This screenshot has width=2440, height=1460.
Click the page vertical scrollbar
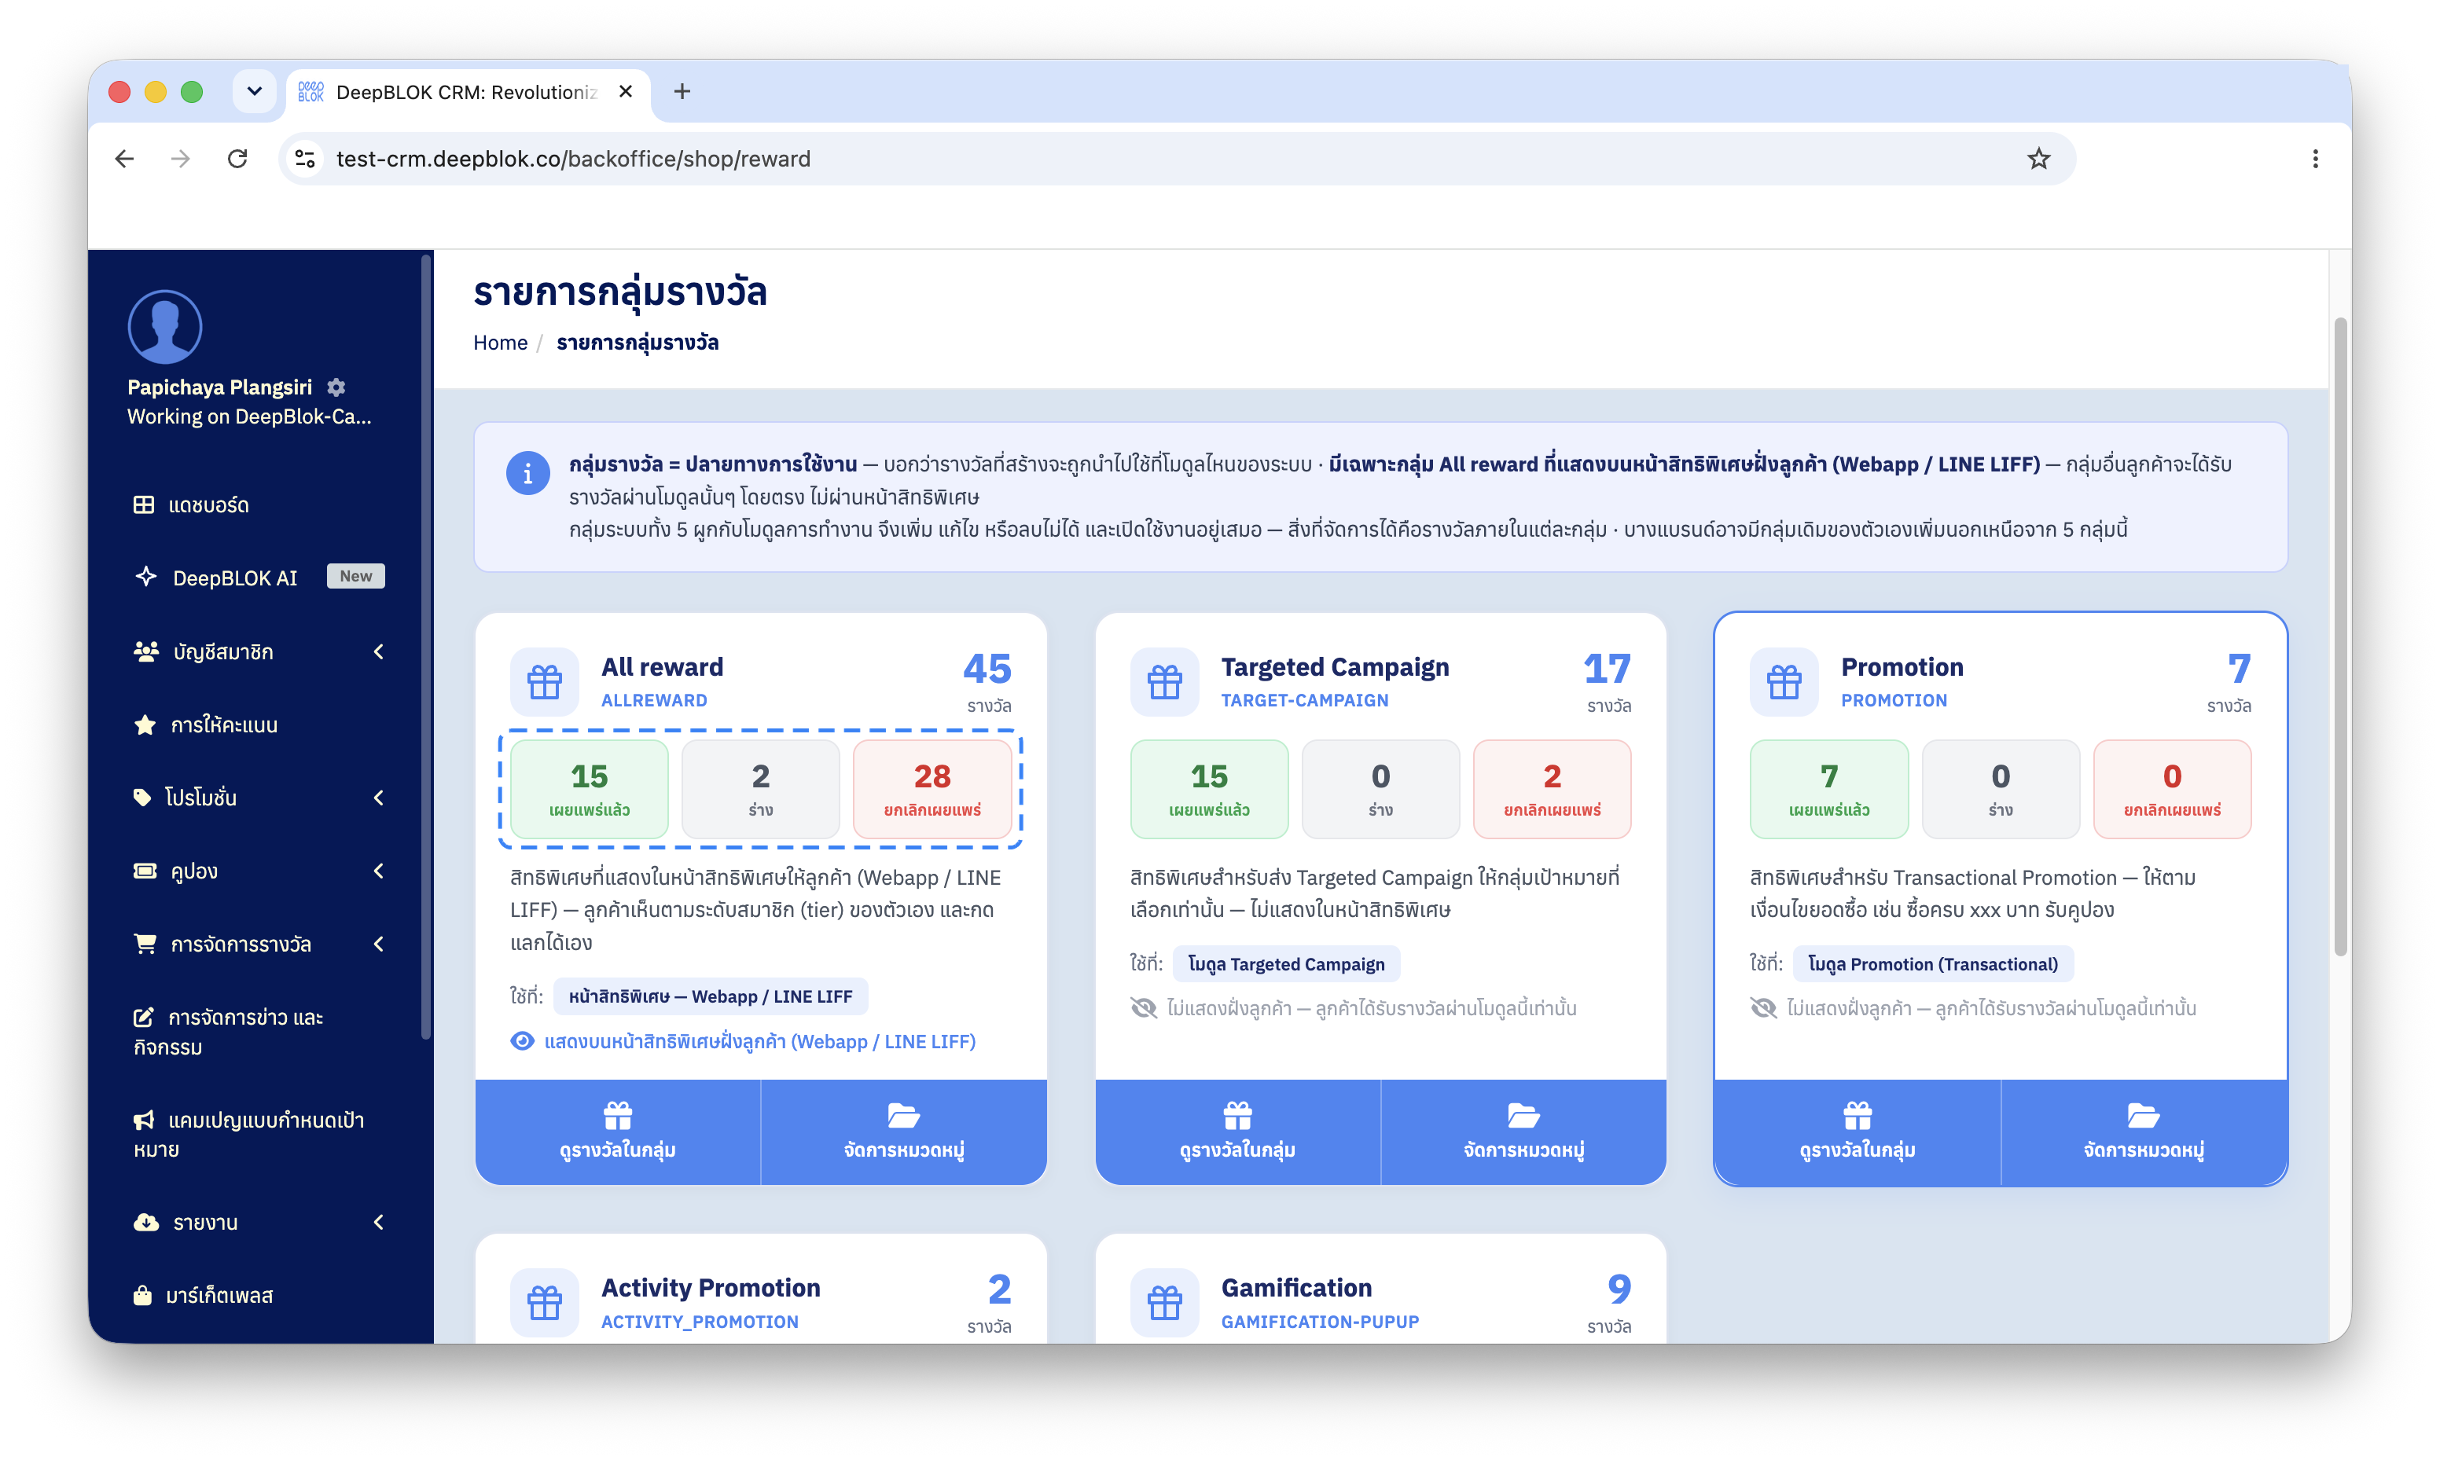point(2341,636)
